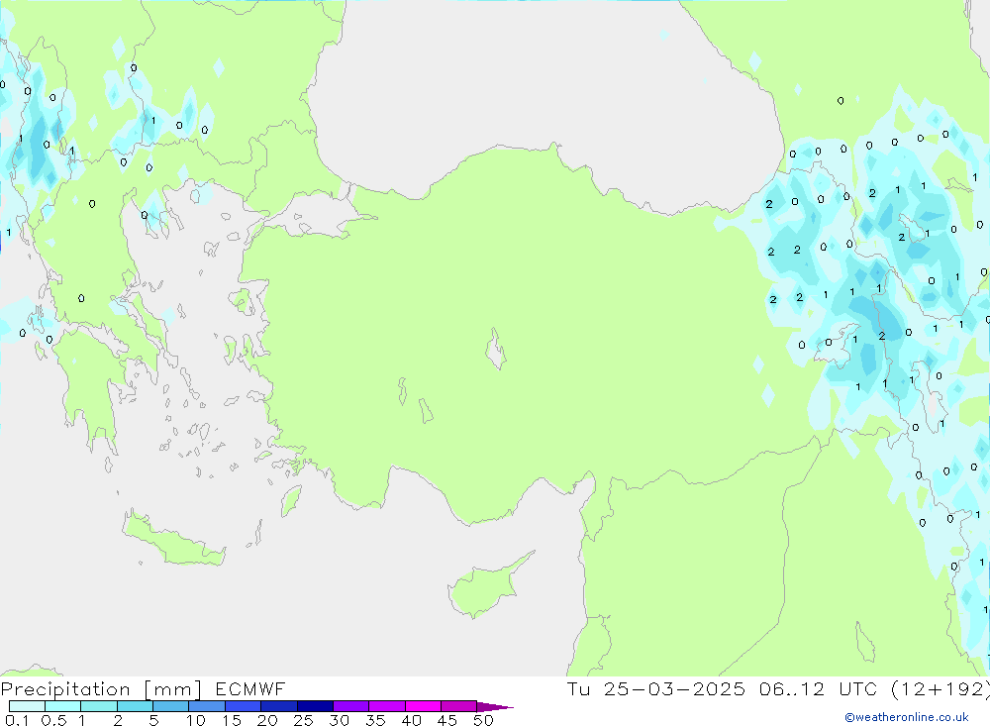
Task: Click the "06..12 UTC" time range text
Action: click(819, 688)
